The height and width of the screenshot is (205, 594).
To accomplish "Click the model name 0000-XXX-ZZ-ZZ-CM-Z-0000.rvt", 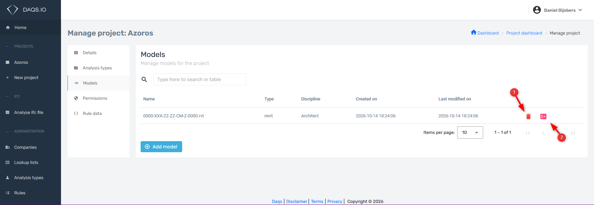I will [x=174, y=116].
